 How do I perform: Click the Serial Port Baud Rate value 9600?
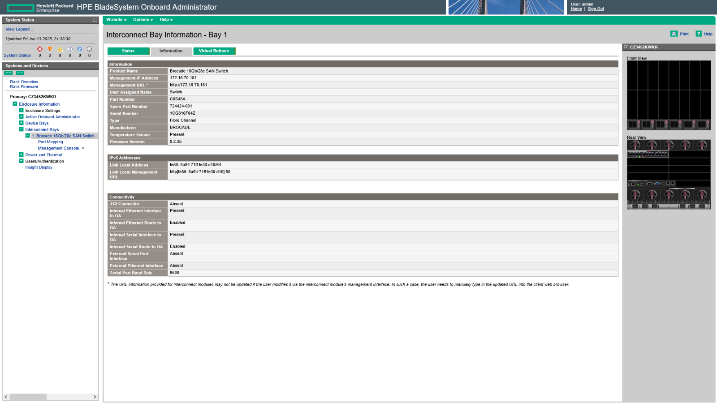point(174,273)
